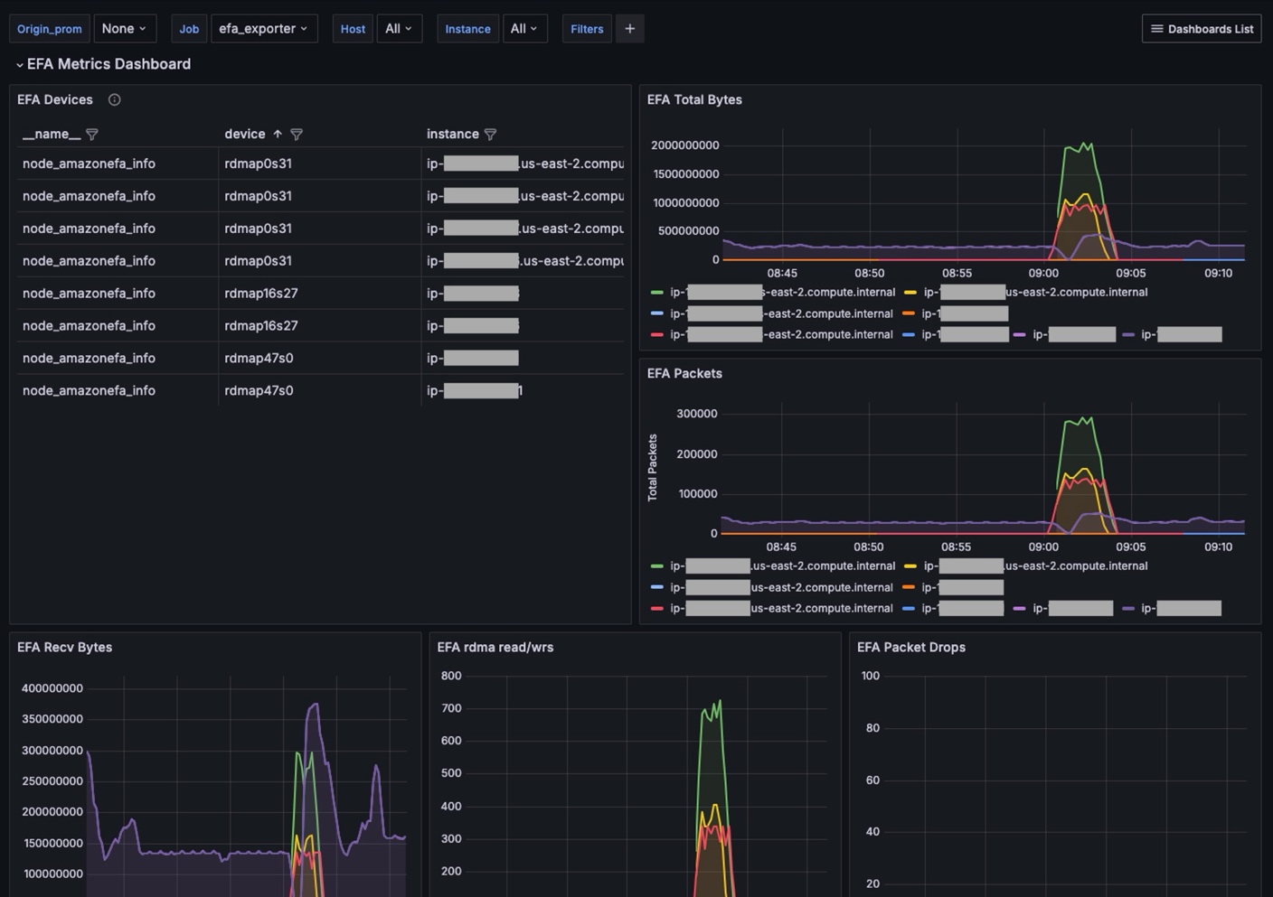Open the Host All dropdown
This screenshot has width=1273, height=897.
[399, 29]
